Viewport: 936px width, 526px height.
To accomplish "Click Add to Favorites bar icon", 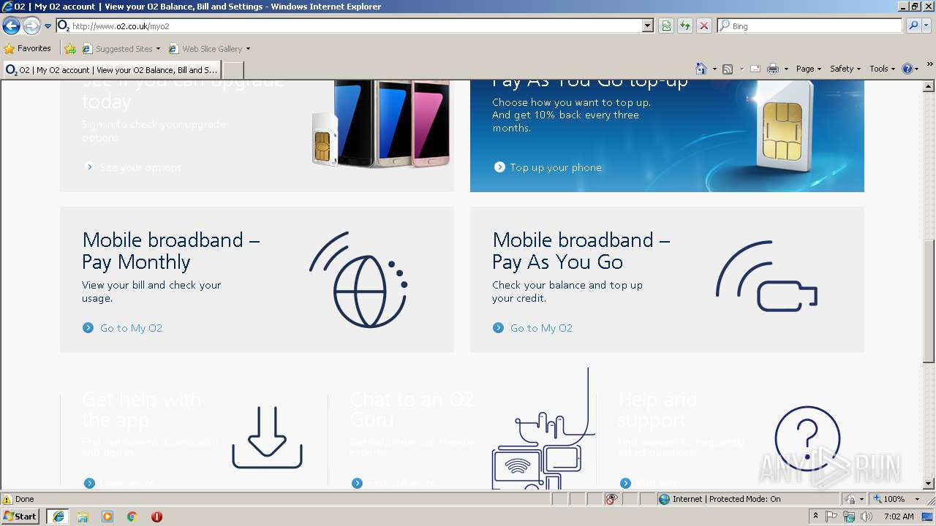I will 70,49.
